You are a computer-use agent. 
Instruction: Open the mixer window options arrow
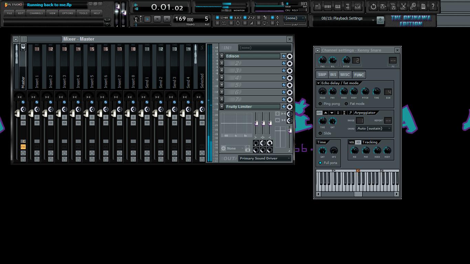(x=16, y=39)
